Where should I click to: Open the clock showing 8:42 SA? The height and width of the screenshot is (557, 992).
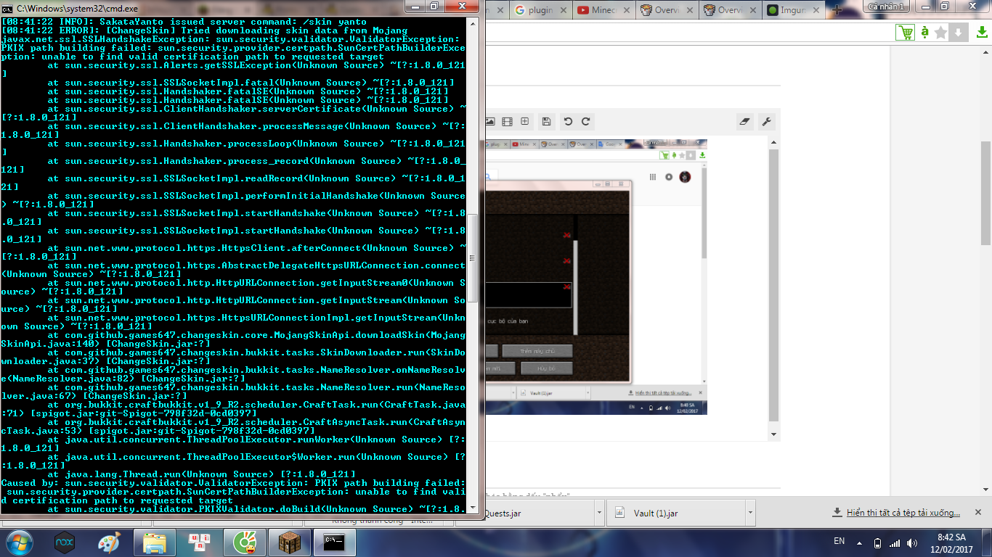click(x=951, y=542)
